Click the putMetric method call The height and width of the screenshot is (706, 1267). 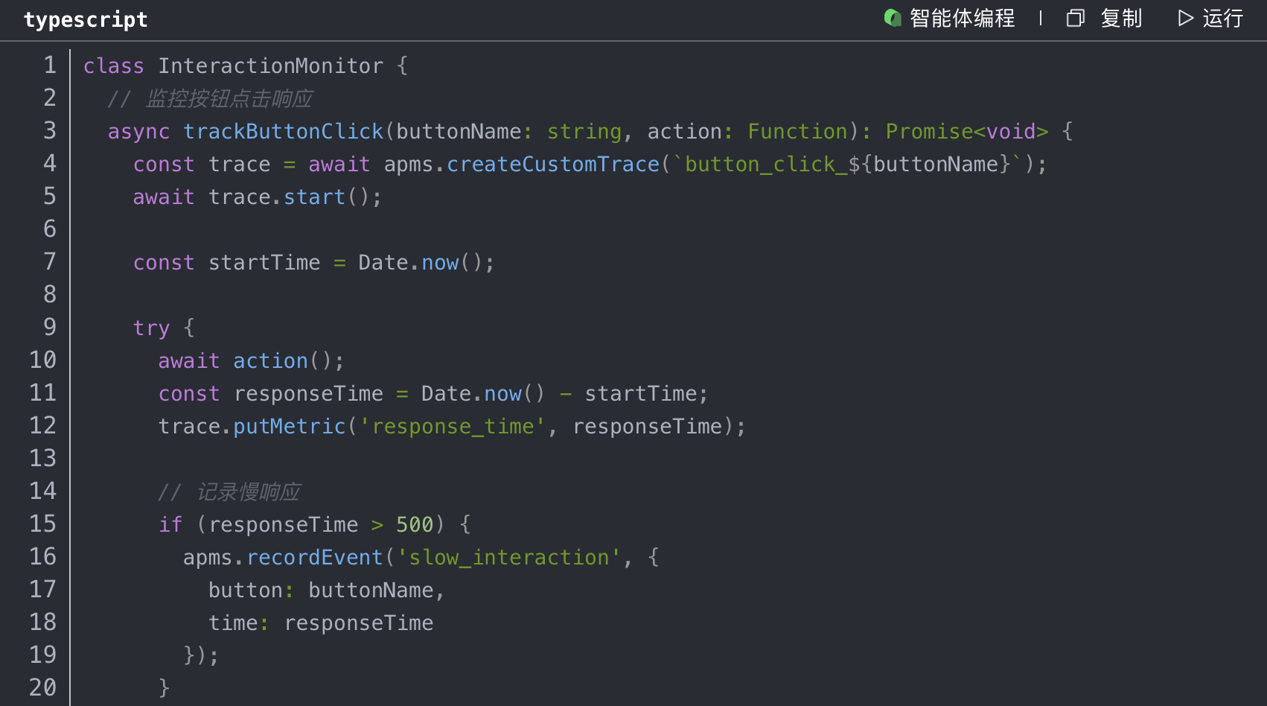[290, 426]
